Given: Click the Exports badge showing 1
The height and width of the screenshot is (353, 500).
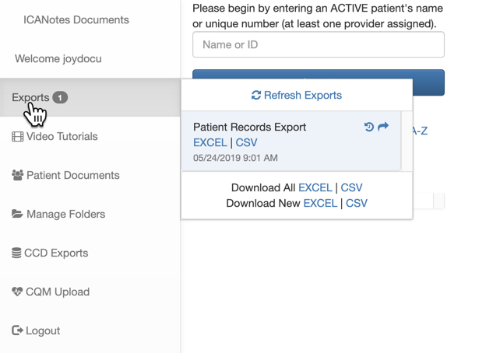Looking at the screenshot, I should pyautogui.click(x=61, y=98).
